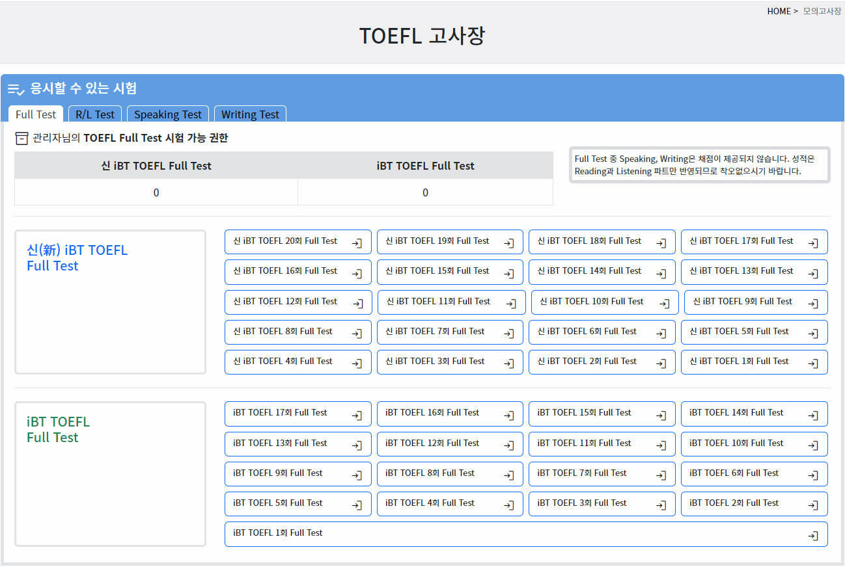The height and width of the screenshot is (567, 845).
Task: Click enter icon on 신 iBT TOEFL 15회
Action: (509, 274)
